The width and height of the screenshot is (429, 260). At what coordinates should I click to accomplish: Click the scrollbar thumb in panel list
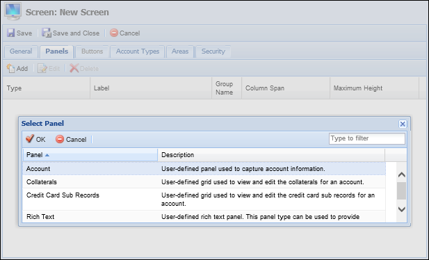click(402, 191)
